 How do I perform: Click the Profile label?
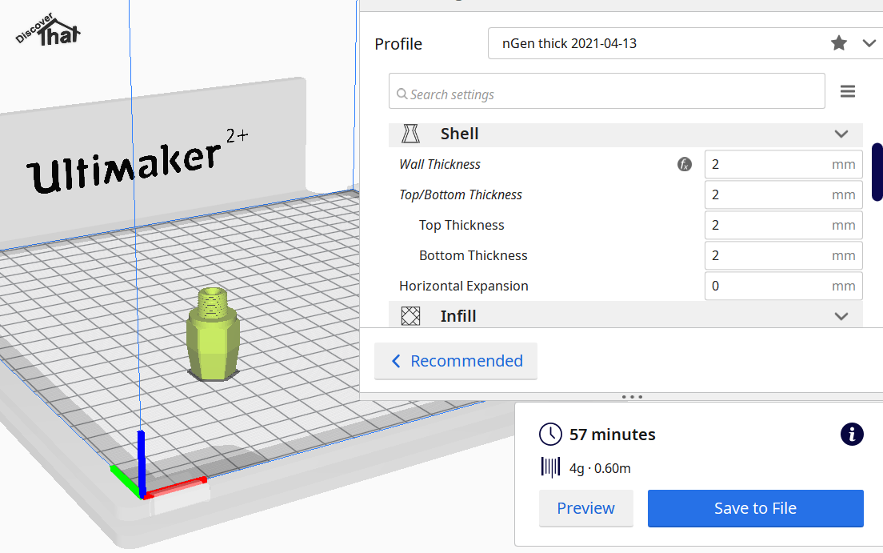(398, 44)
